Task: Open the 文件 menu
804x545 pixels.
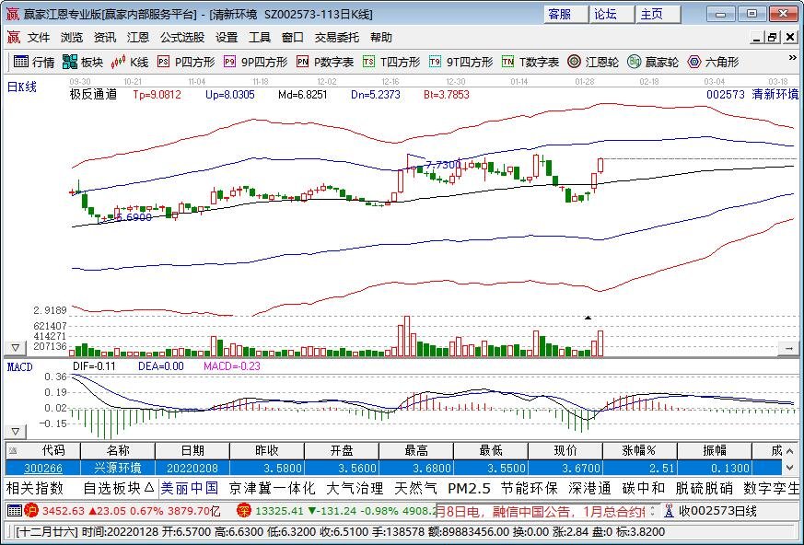Action: tap(39, 38)
